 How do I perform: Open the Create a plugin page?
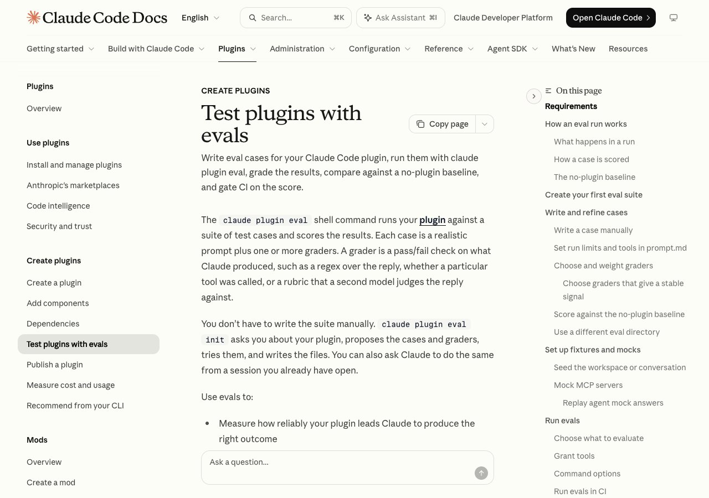point(54,283)
